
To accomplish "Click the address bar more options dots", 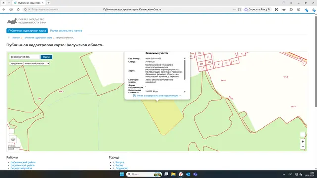I will pos(234,9).
